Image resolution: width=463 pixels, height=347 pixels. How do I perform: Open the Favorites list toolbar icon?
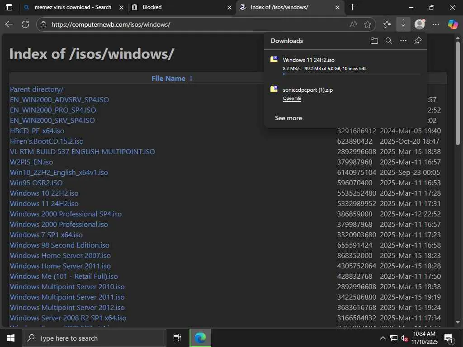point(387,24)
